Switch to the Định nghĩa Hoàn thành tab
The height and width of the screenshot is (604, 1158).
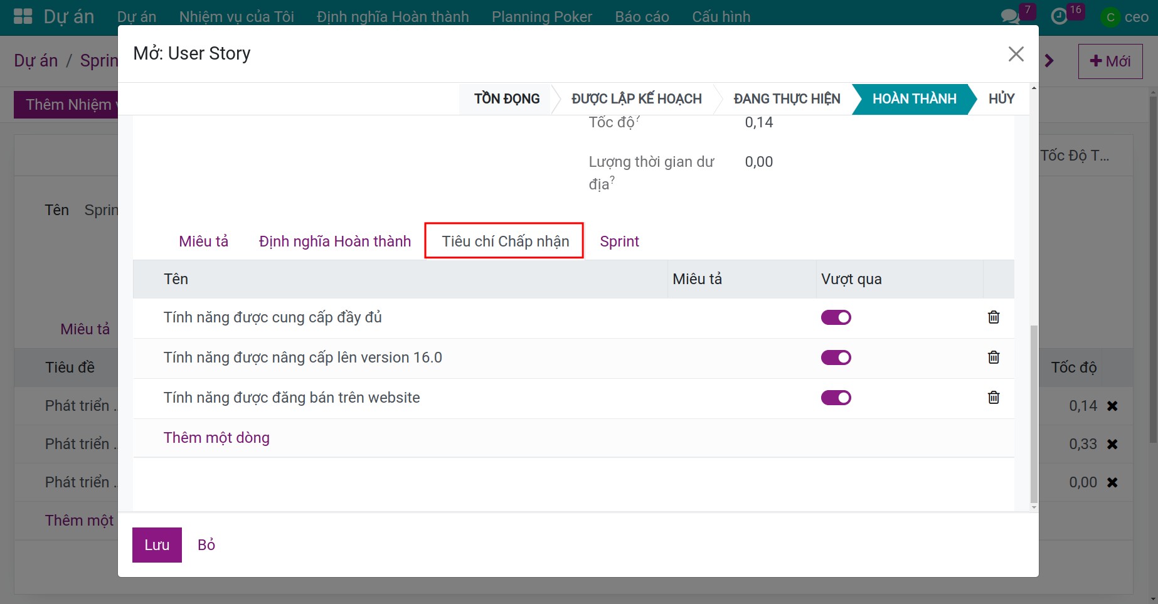click(x=335, y=241)
